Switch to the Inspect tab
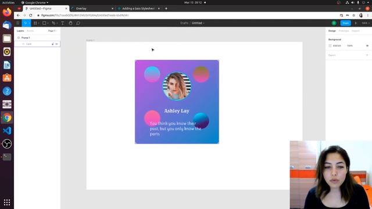This screenshot has width=372, height=209. tap(355, 31)
